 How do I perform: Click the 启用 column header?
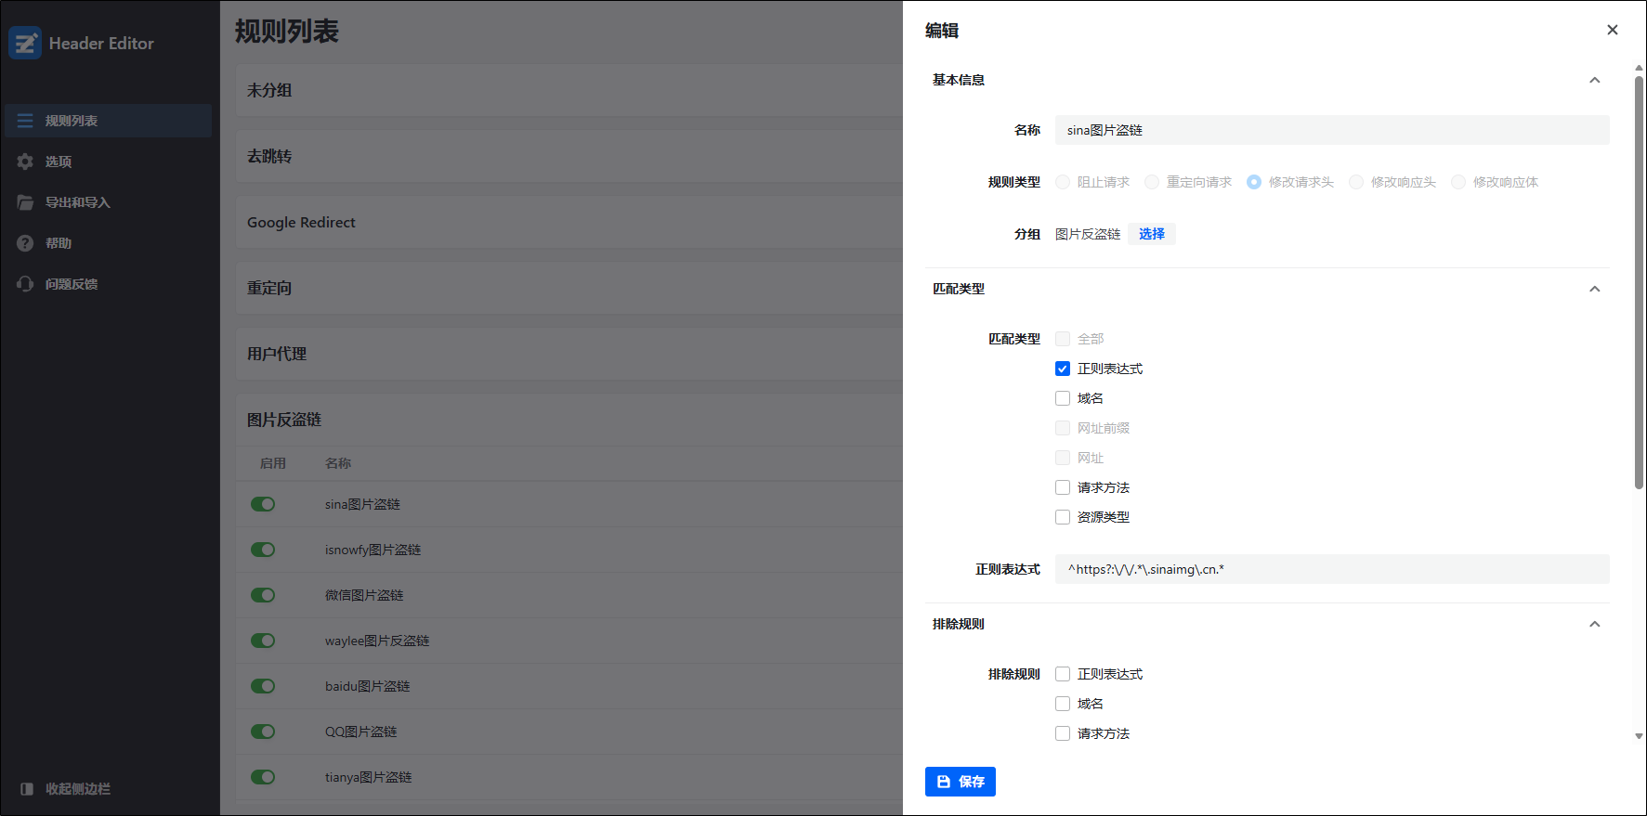pos(273,463)
